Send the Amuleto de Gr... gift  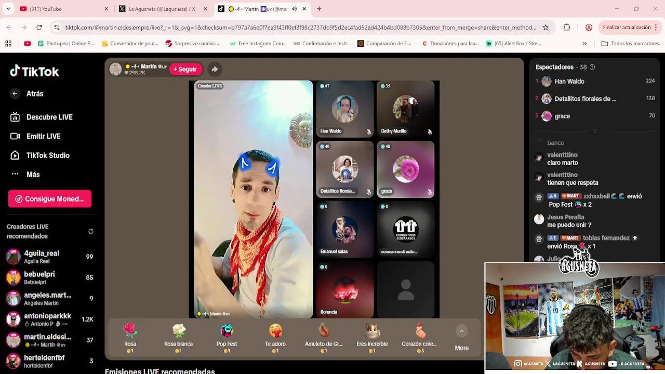[324, 338]
